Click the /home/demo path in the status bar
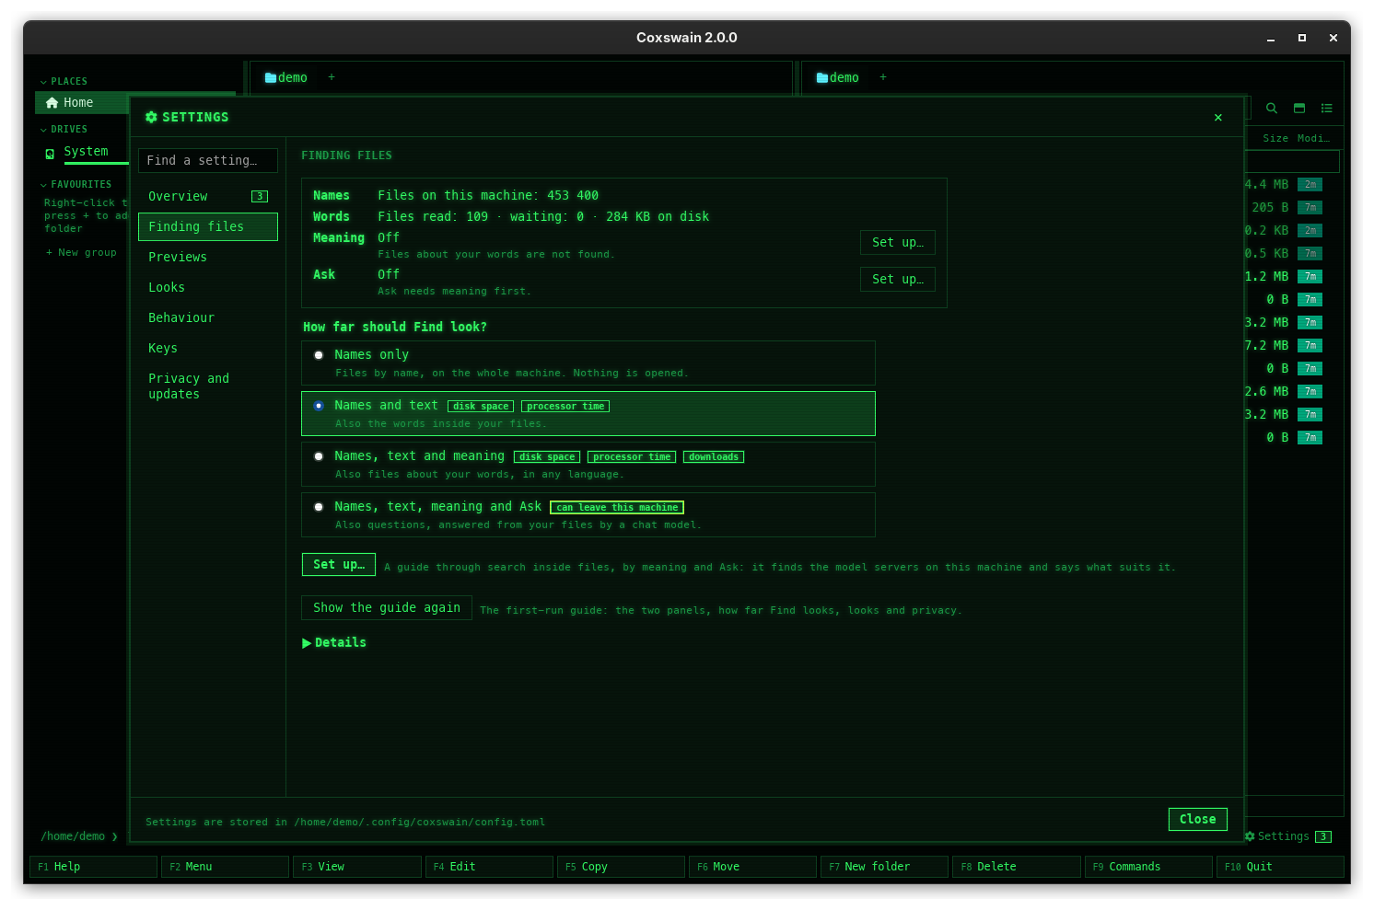The width and height of the screenshot is (1374, 910). tap(73, 836)
